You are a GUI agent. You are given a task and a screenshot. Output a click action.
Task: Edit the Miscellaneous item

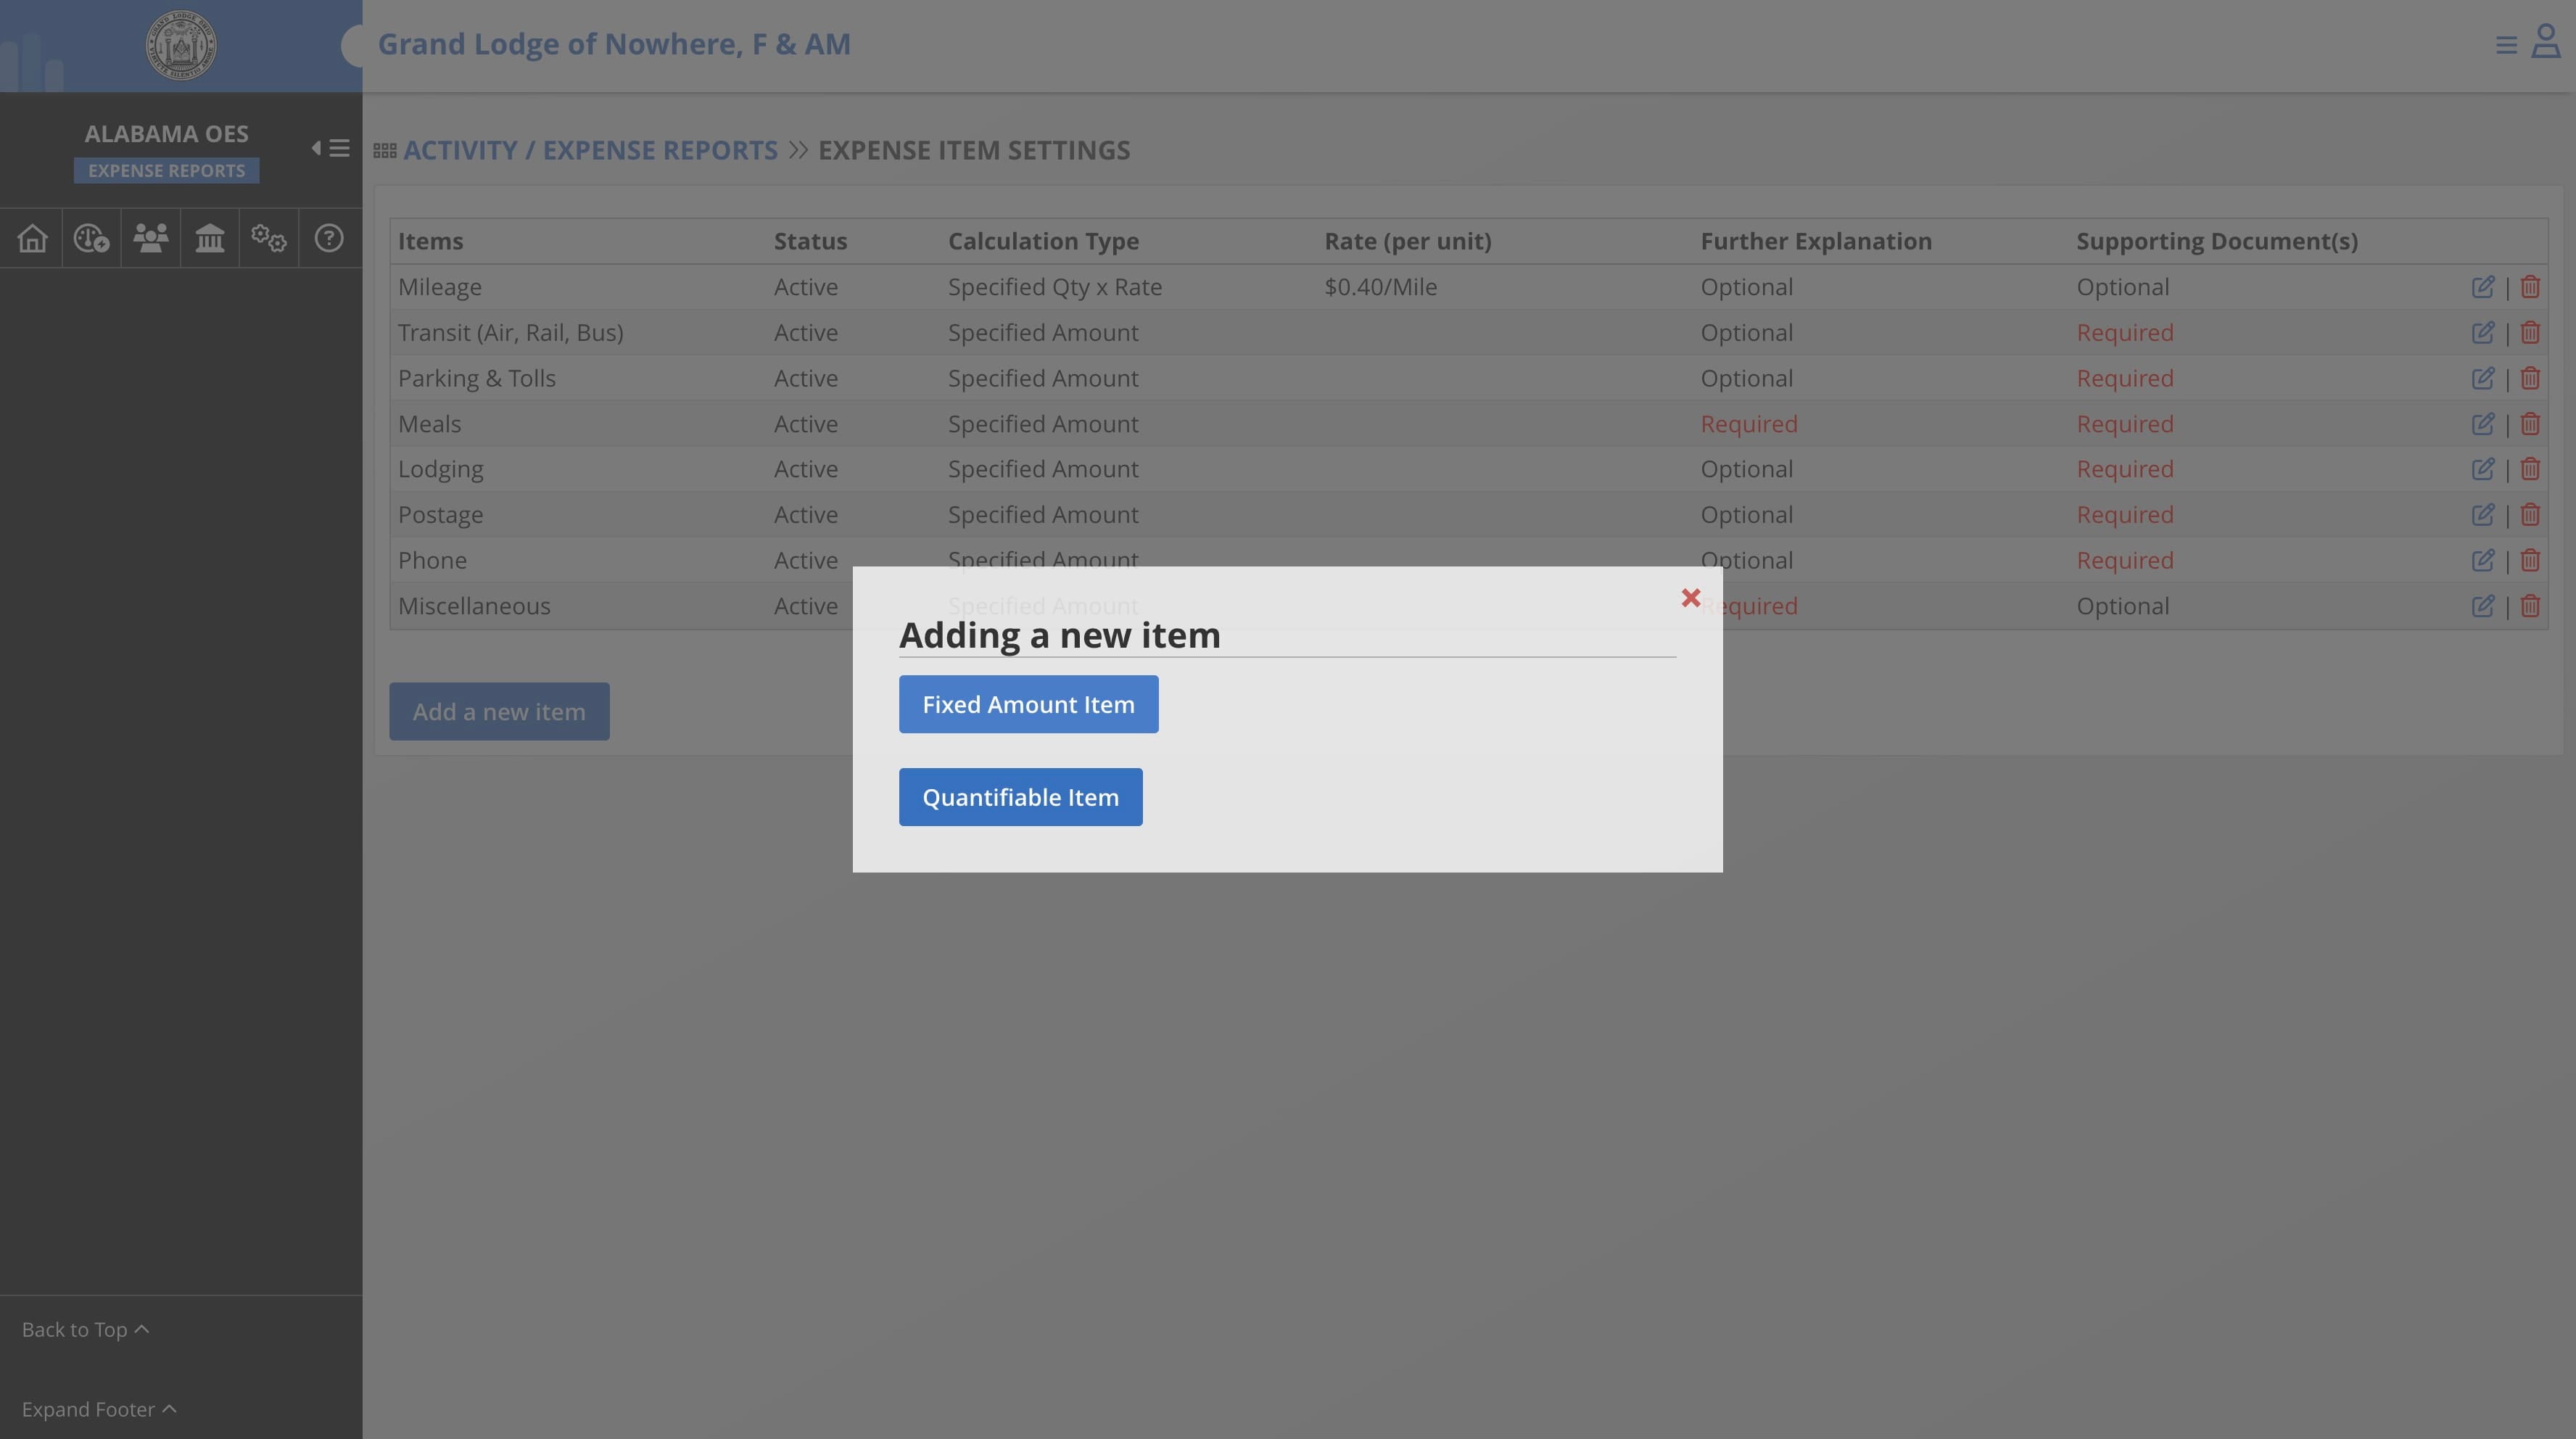[2482, 606]
